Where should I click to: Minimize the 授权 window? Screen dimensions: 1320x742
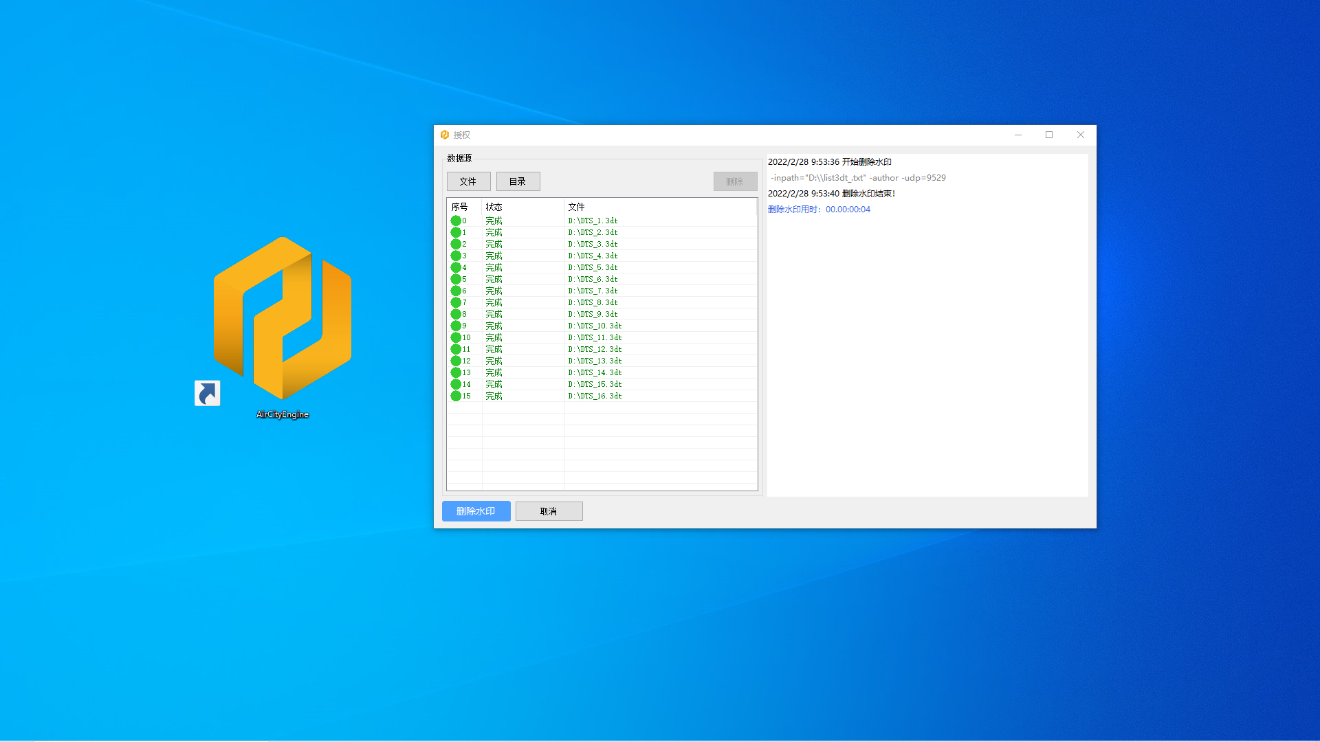point(1018,135)
